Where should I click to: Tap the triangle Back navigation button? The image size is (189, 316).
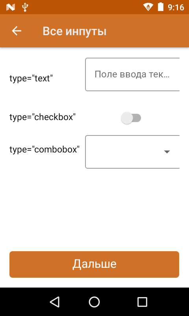tap(54, 302)
